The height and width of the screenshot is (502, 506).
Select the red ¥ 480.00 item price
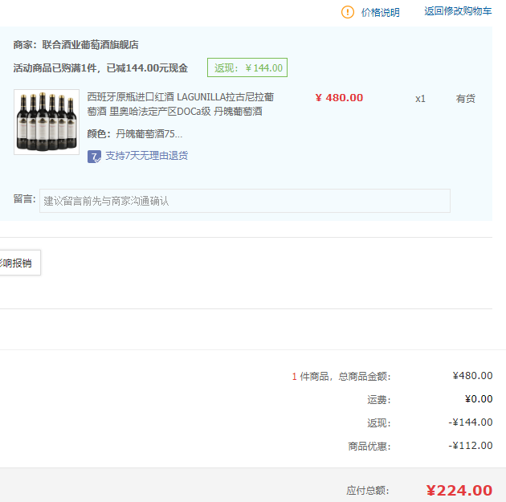(x=339, y=97)
